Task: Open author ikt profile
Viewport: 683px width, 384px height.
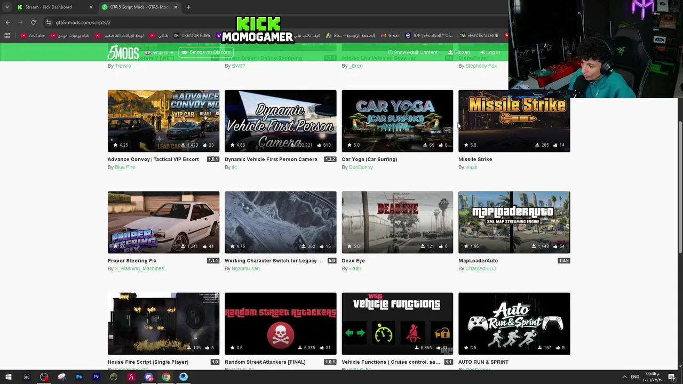Action: click(234, 167)
